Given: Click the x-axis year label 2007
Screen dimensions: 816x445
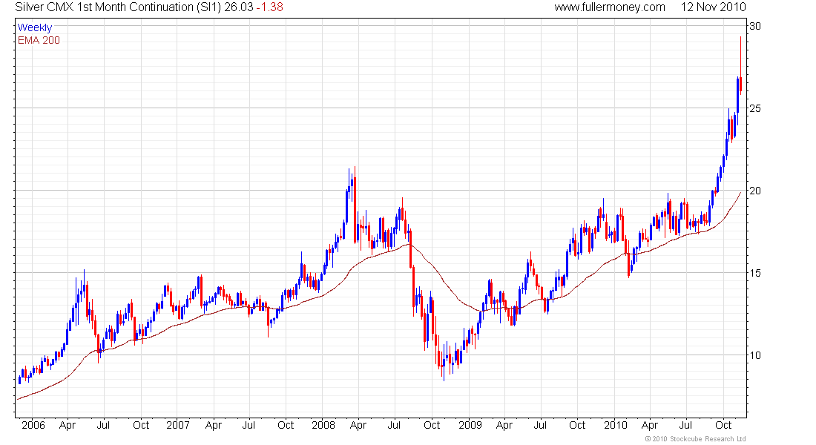Looking at the screenshot, I should click(x=178, y=425).
